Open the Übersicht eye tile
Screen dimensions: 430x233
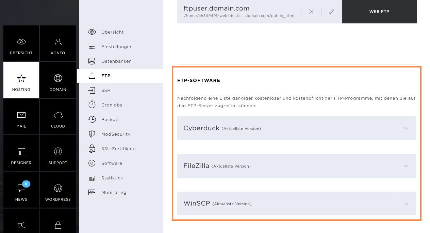(x=21, y=43)
